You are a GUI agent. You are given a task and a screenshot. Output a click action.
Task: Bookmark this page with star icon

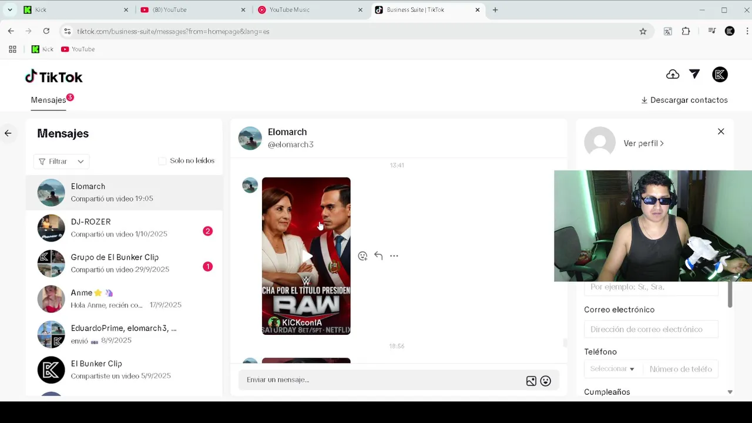tap(643, 31)
